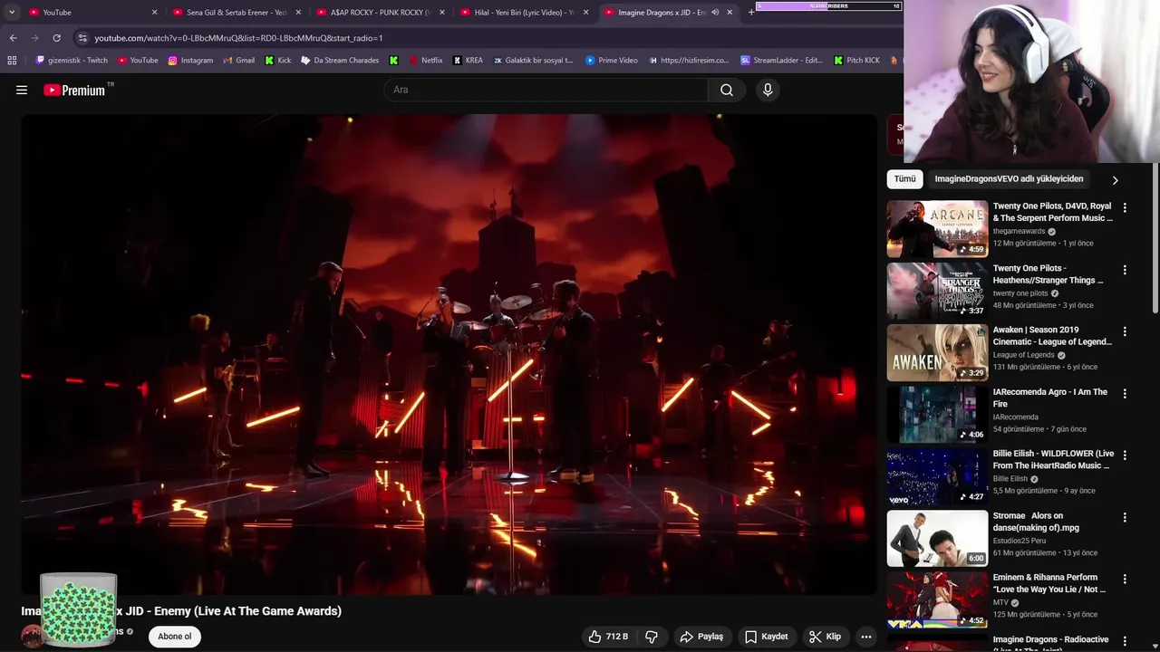The width and height of the screenshot is (1160, 652).
Task: Open Eminem & Rihanna performance thumbnail
Action: point(937,599)
